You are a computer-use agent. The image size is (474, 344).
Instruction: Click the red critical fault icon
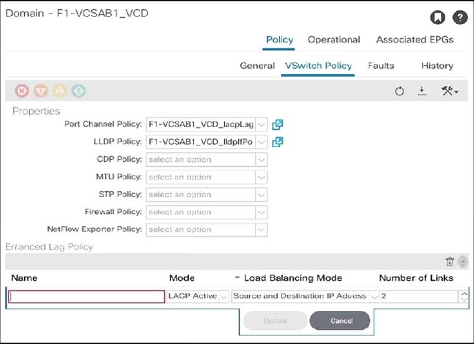click(22, 91)
